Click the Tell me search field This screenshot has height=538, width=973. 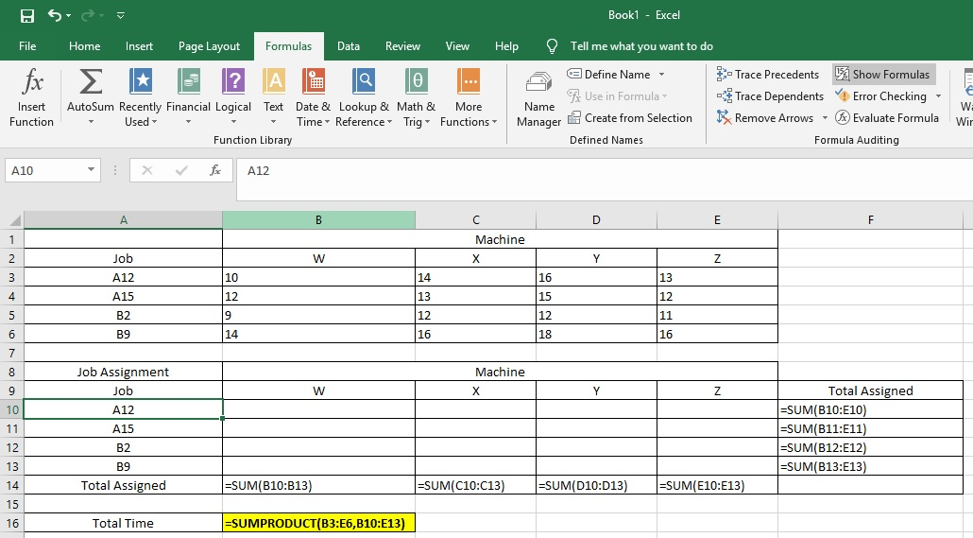(x=641, y=46)
